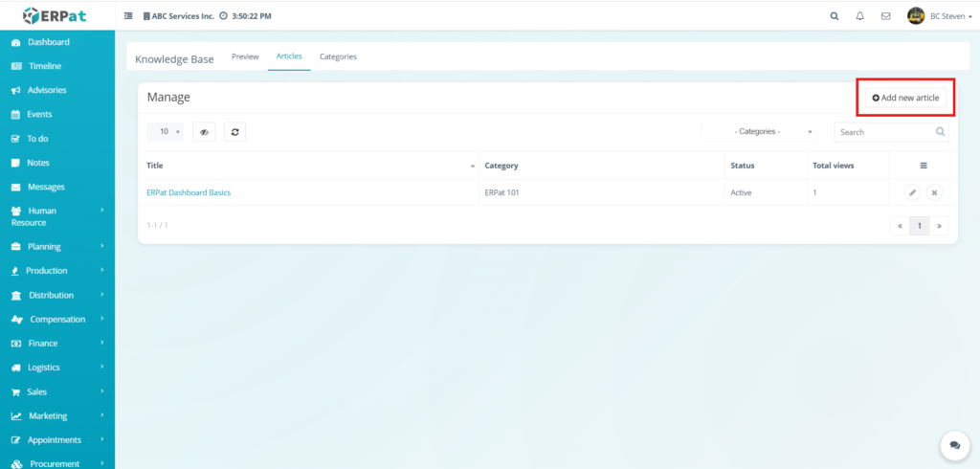Open the table column options menu icon
This screenshot has width=980, height=469.
[x=924, y=166]
